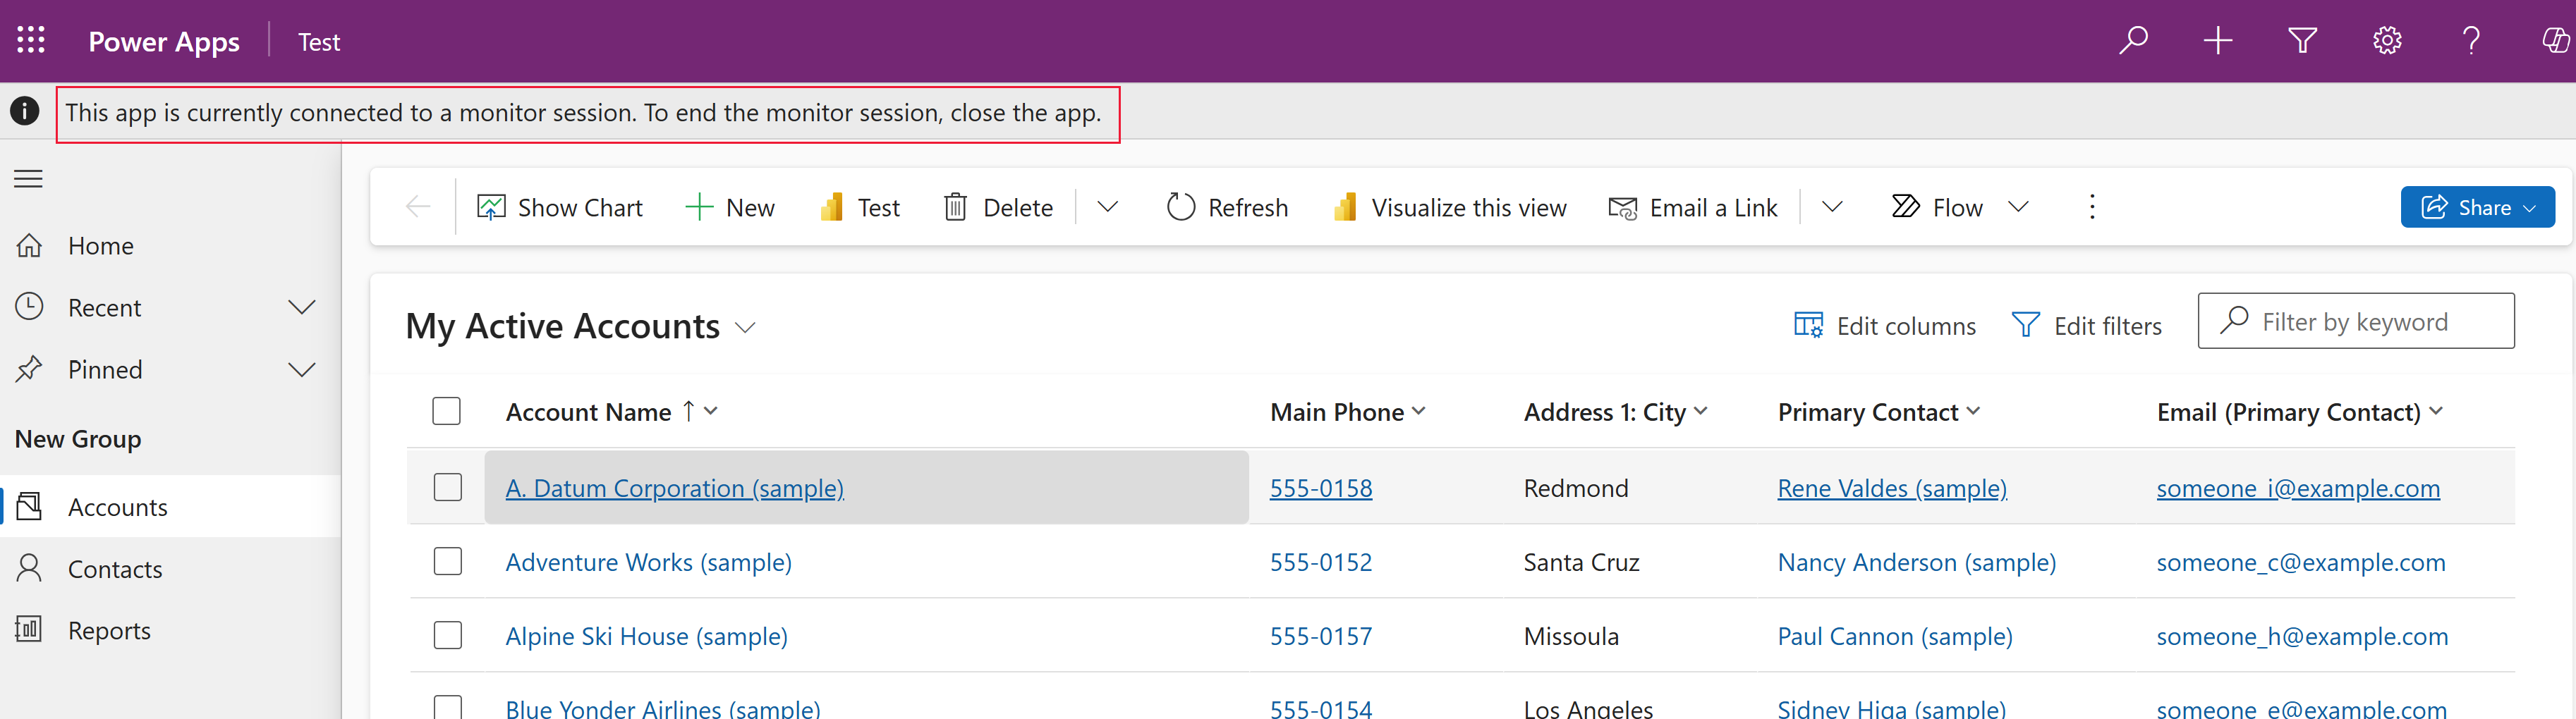Expand the Email a Link options chevron
This screenshot has width=2576, height=719.
click(1831, 207)
